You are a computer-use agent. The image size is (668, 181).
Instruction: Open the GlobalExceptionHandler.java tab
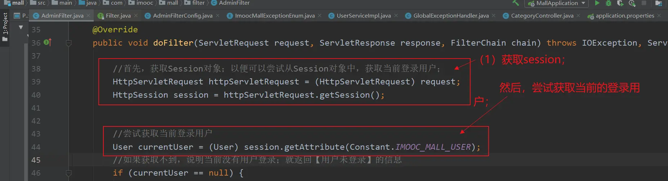(451, 16)
